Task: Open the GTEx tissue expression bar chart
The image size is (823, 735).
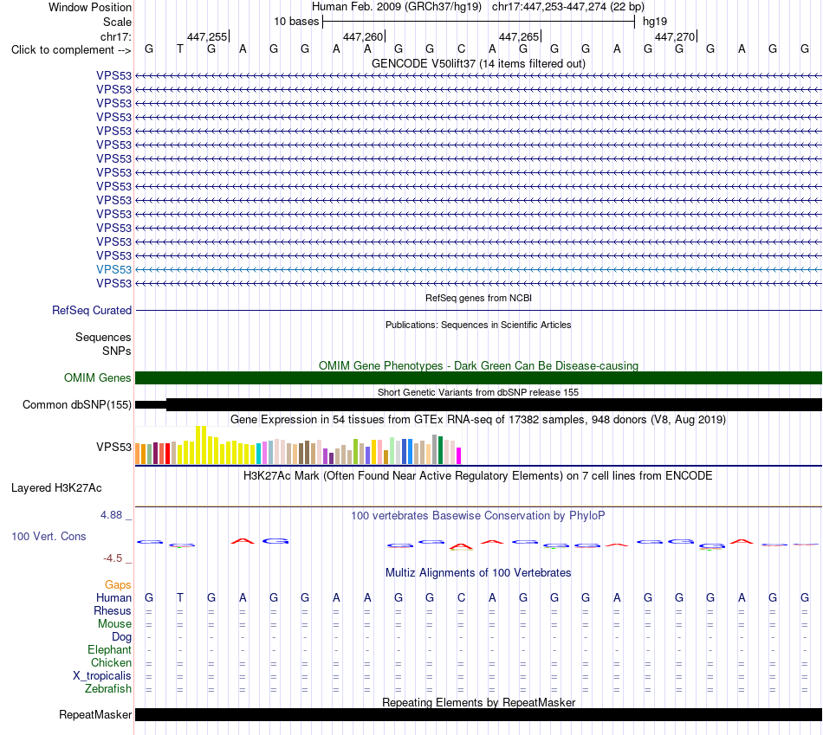Action: tap(298, 445)
